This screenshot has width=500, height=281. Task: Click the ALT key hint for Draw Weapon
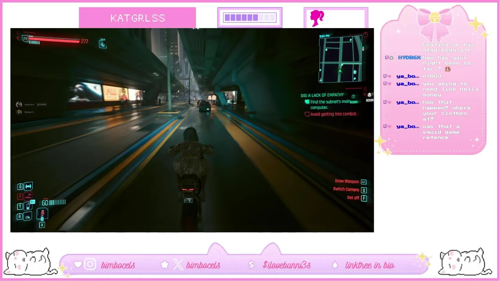[364, 182]
